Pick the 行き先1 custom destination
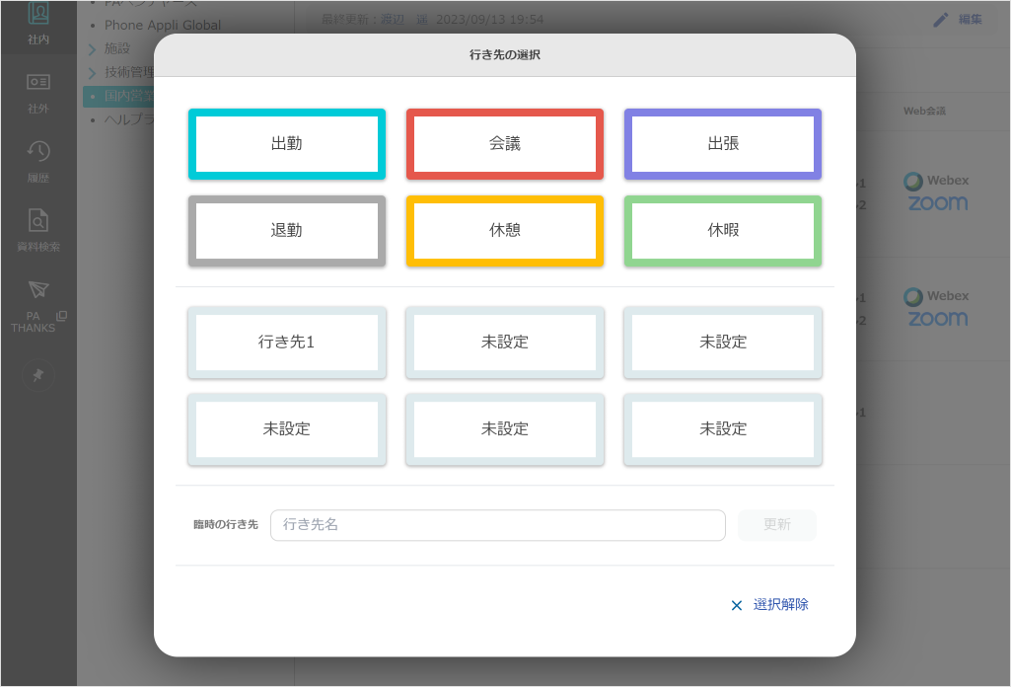The width and height of the screenshot is (1011, 687). pyautogui.click(x=287, y=343)
